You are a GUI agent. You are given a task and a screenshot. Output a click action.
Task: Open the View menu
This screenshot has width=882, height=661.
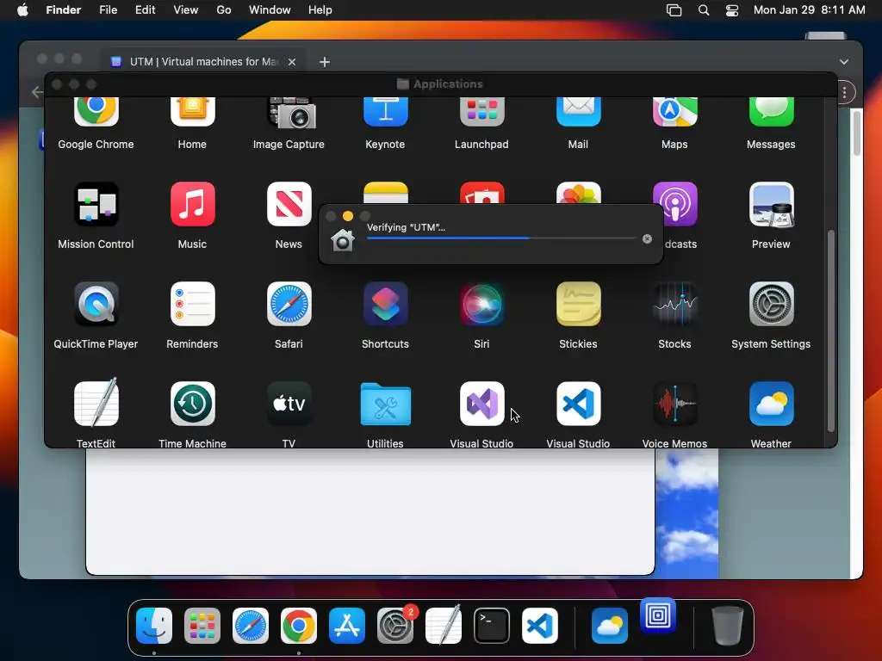point(186,10)
